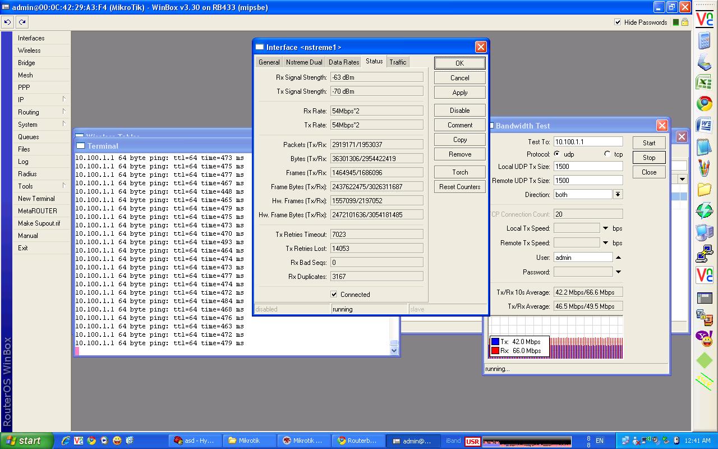Click Apply in the Interface dialog

[x=459, y=93]
